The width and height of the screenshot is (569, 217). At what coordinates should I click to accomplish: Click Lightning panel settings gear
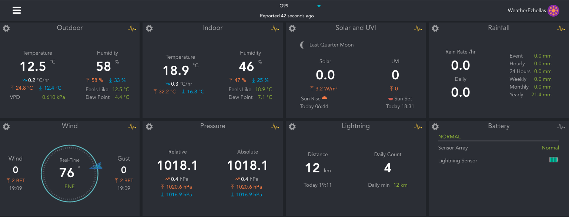(x=292, y=127)
